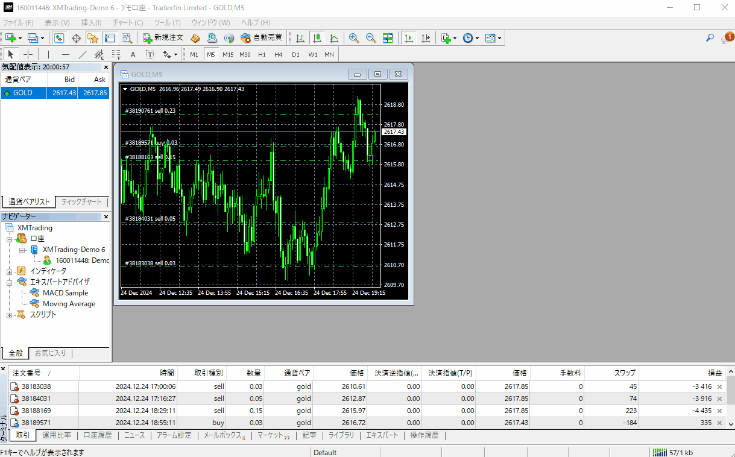The image size is (735, 457).
Task: Select the trendline drawing tool
Action: [x=83, y=54]
